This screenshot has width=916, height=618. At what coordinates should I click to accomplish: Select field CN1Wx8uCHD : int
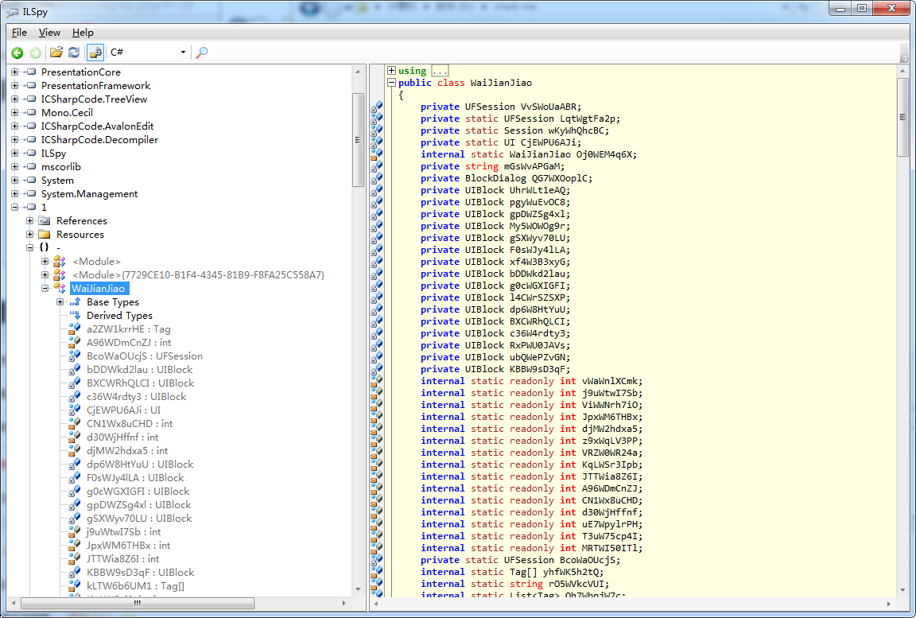point(130,423)
